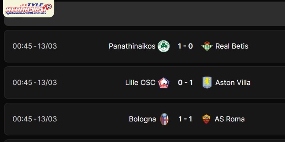Click the Tylekeonhacai site logo

coord(27,9)
